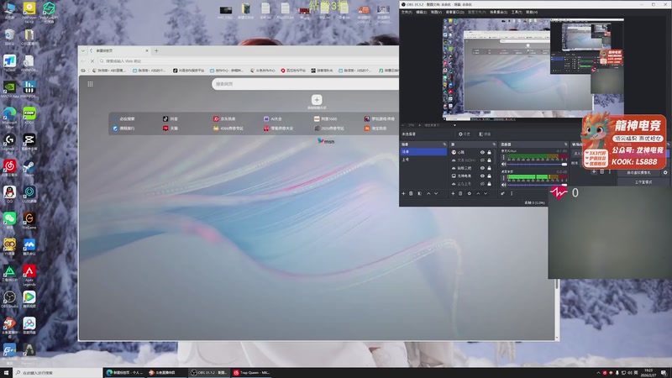Image resolution: width=672 pixels, height=378 pixels.
Task: Open the mixer toolbar vertical dots menu
Action: pos(512,194)
